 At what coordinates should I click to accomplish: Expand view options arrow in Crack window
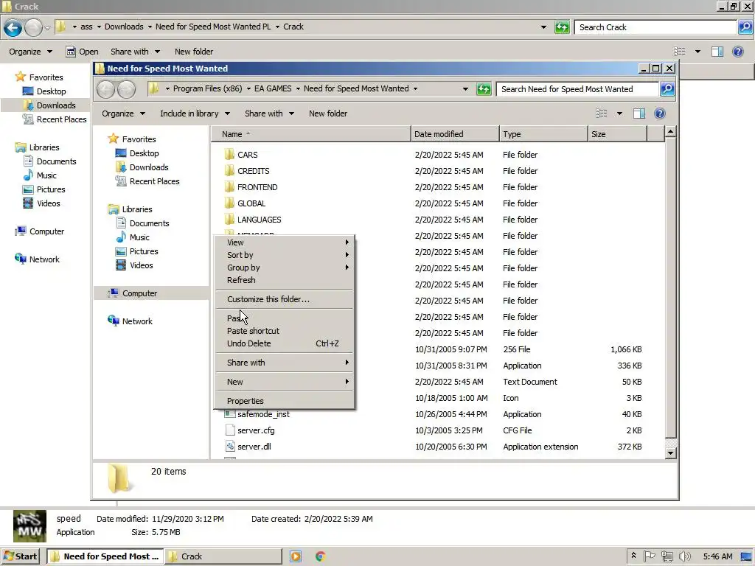tap(697, 52)
